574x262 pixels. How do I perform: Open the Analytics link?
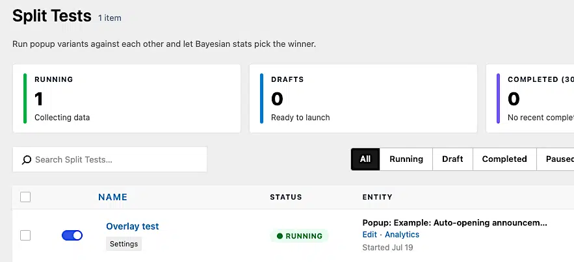tap(402, 234)
